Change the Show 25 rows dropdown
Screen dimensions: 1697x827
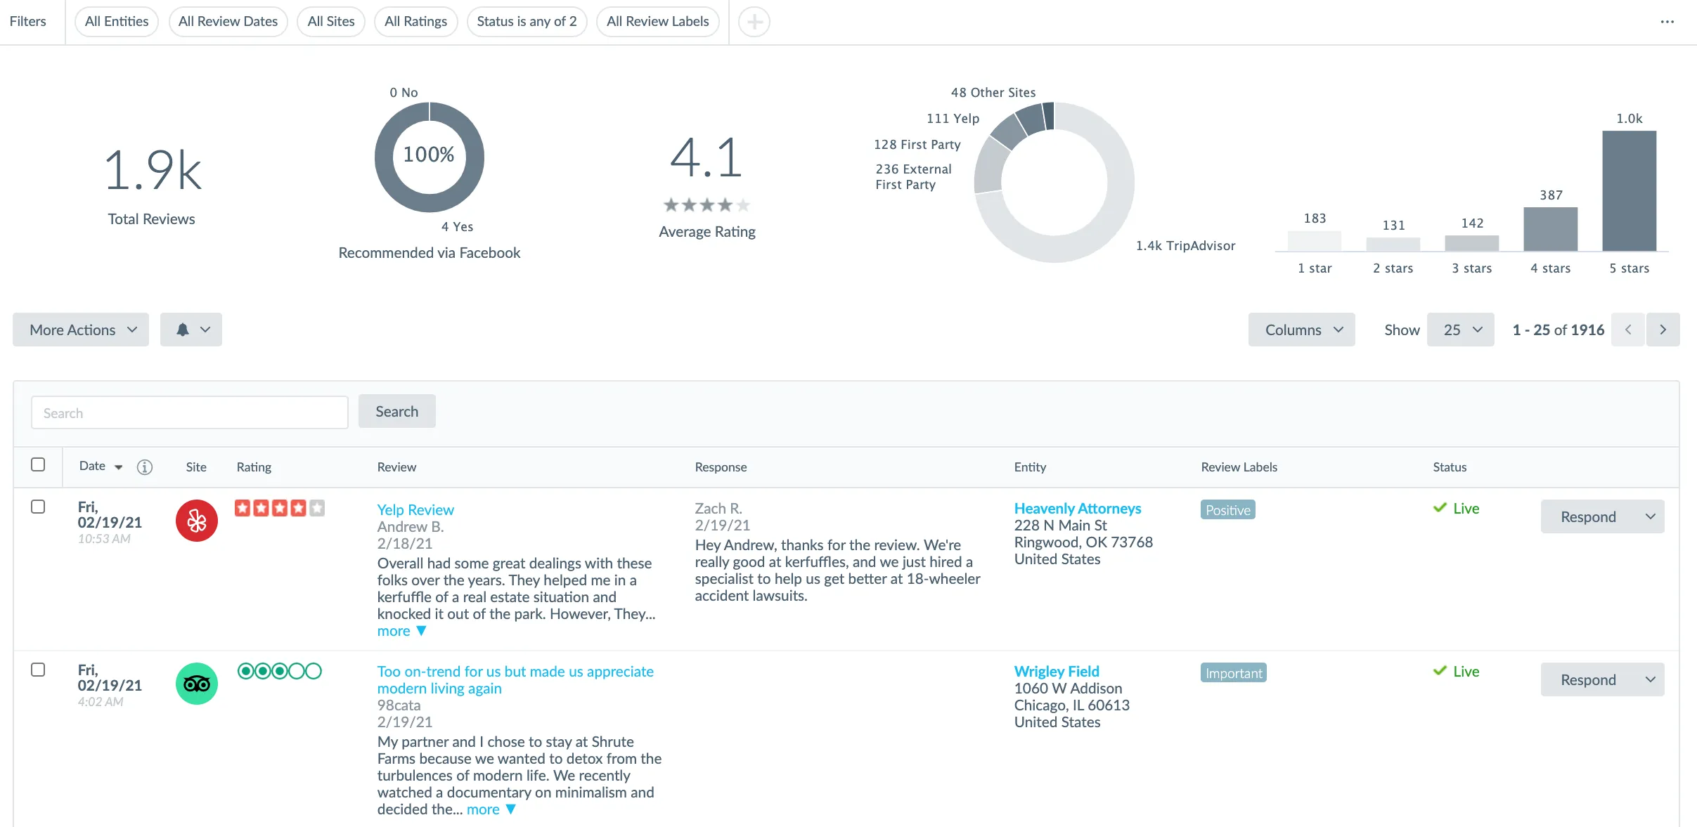pyautogui.click(x=1461, y=330)
